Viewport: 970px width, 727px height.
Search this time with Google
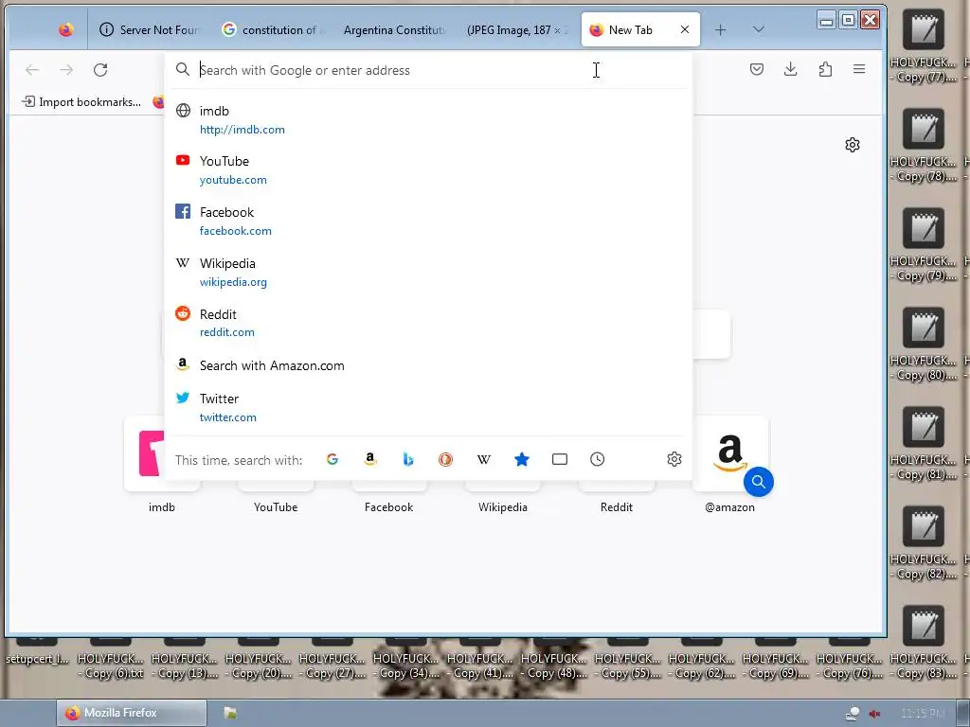point(332,459)
